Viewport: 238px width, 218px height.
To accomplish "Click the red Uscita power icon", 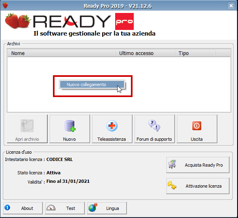I will (197, 126).
